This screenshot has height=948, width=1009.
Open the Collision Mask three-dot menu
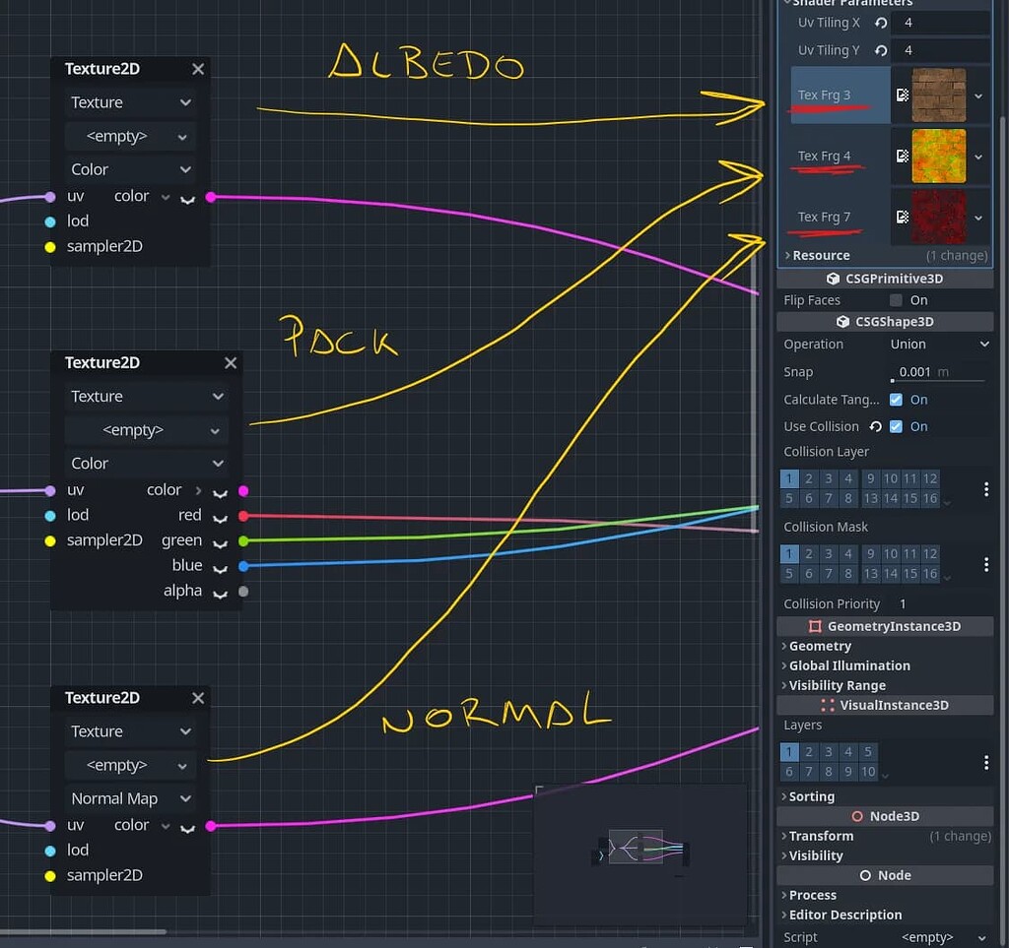986,564
